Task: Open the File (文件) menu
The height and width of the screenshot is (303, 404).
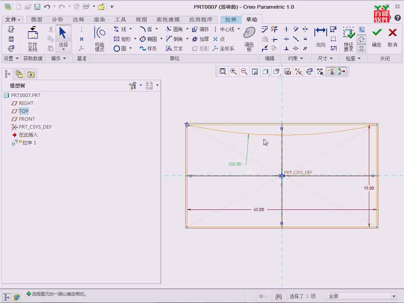Action: point(12,19)
